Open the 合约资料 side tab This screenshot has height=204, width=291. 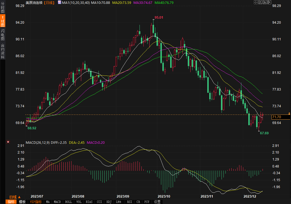pos(3,51)
